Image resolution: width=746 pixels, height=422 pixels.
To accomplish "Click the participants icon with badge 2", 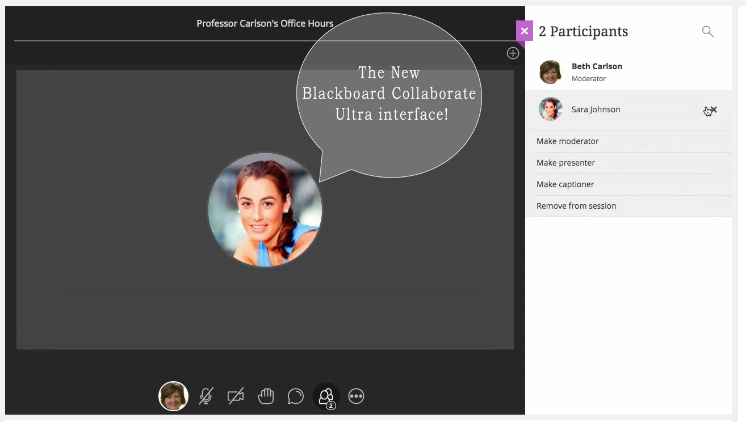I will coord(326,396).
